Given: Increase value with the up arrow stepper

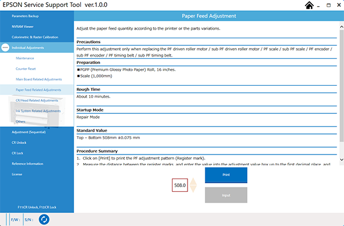Looking at the screenshot, I should click(x=193, y=181).
